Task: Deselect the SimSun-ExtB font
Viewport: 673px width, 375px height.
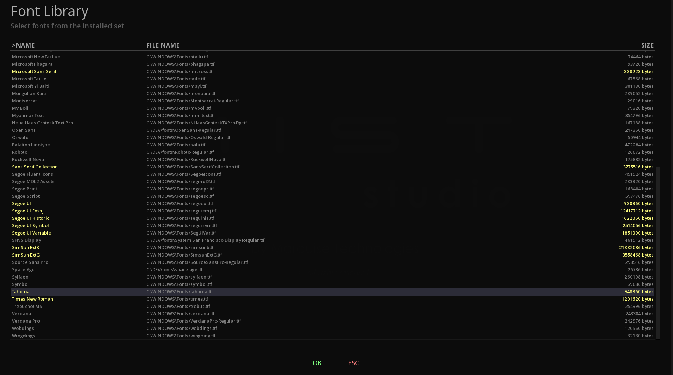Action: [333, 247]
